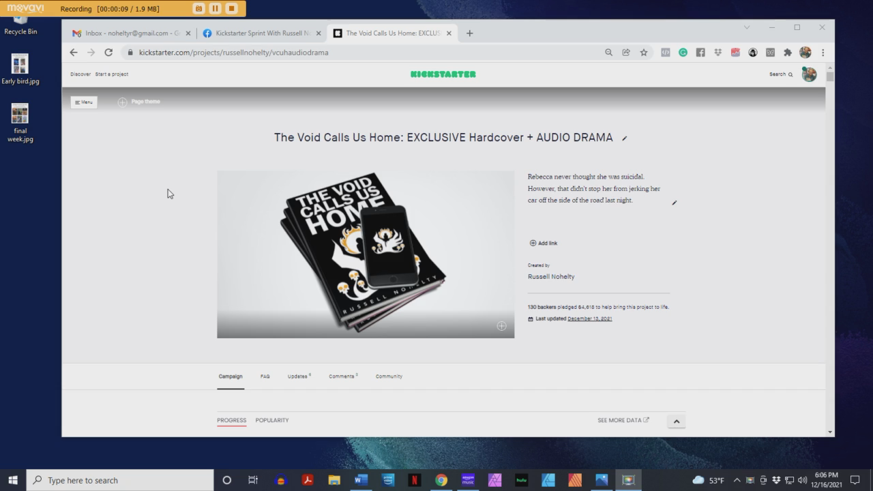Bookmark this page with the star
Viewport: 873px width, 491px height.
coord(643,53)
